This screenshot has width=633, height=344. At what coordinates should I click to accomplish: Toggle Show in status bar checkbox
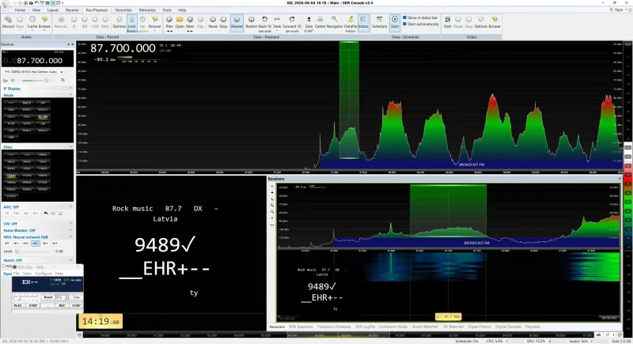[x=404, y=17]
